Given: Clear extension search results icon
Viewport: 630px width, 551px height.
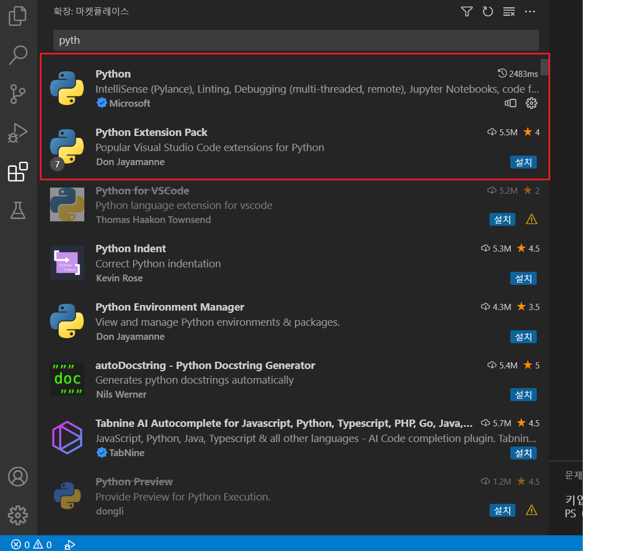Looking at the screenshot, I should (509, 12).
